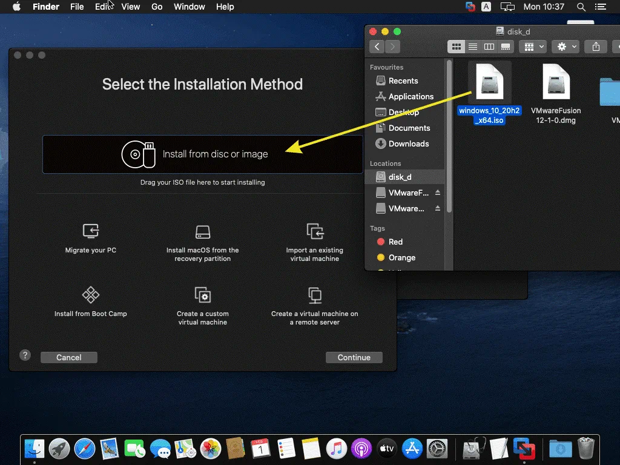Select the VMwareFusion 12-1-0.dmg file
The height and width of the screenshot is (465, 620).
tap(556, 94)
